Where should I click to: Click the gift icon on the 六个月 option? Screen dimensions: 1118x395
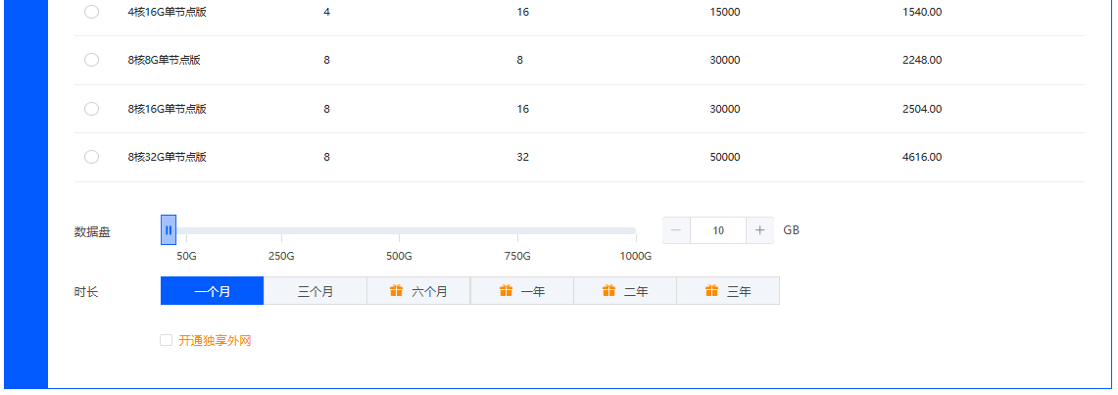click(x=397, y=291)
